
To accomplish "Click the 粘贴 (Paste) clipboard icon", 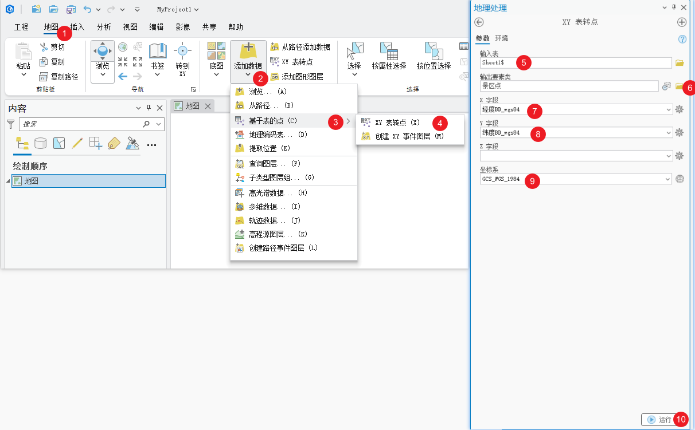I will [24, 51].
